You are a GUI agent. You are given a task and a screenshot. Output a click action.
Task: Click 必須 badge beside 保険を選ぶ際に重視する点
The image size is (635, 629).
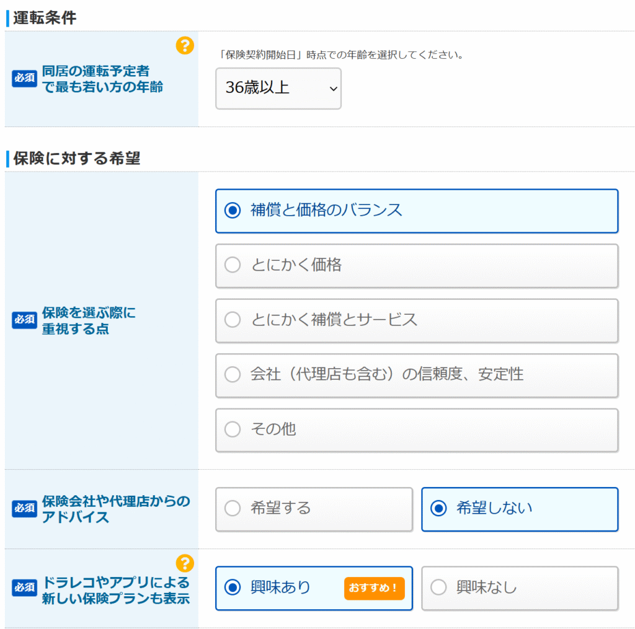pyautogui.click(x=25, y=320)
